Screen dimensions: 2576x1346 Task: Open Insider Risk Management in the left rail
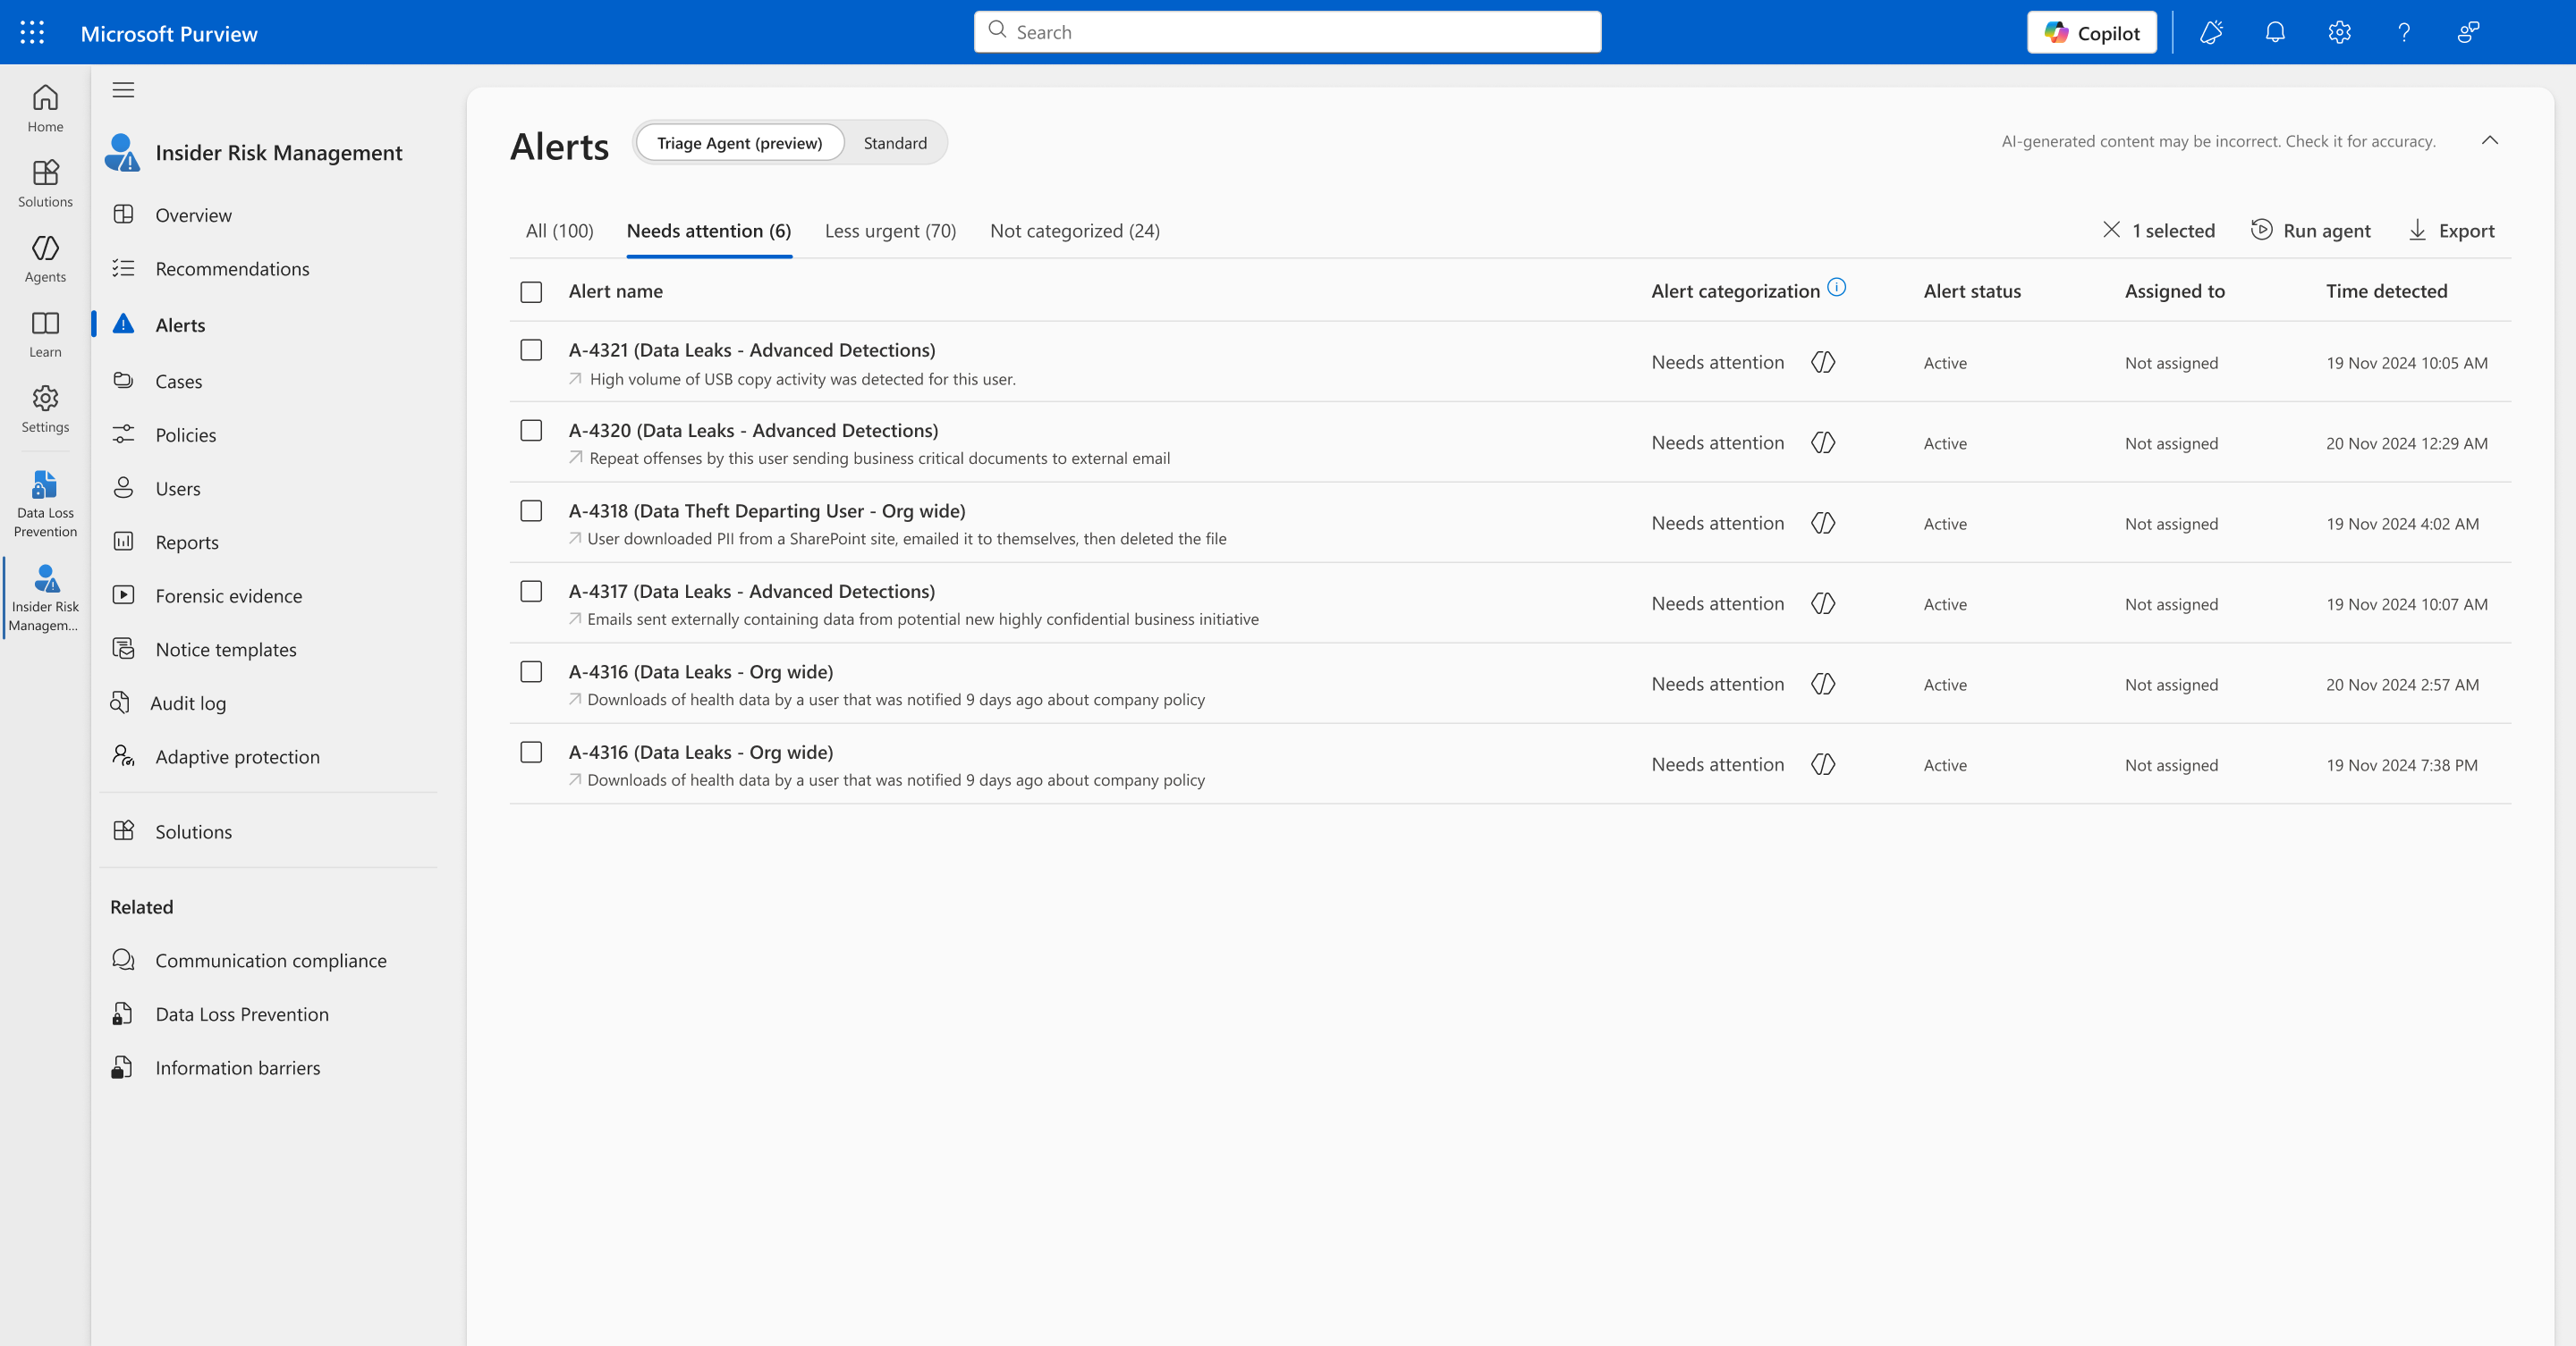point(45,598)
